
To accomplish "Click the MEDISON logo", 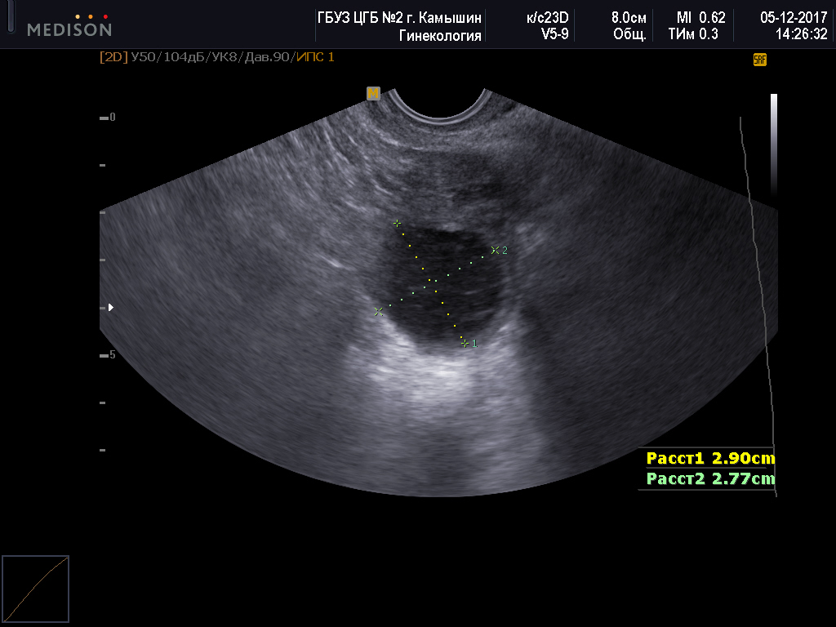I will click(x=69, y=25).
